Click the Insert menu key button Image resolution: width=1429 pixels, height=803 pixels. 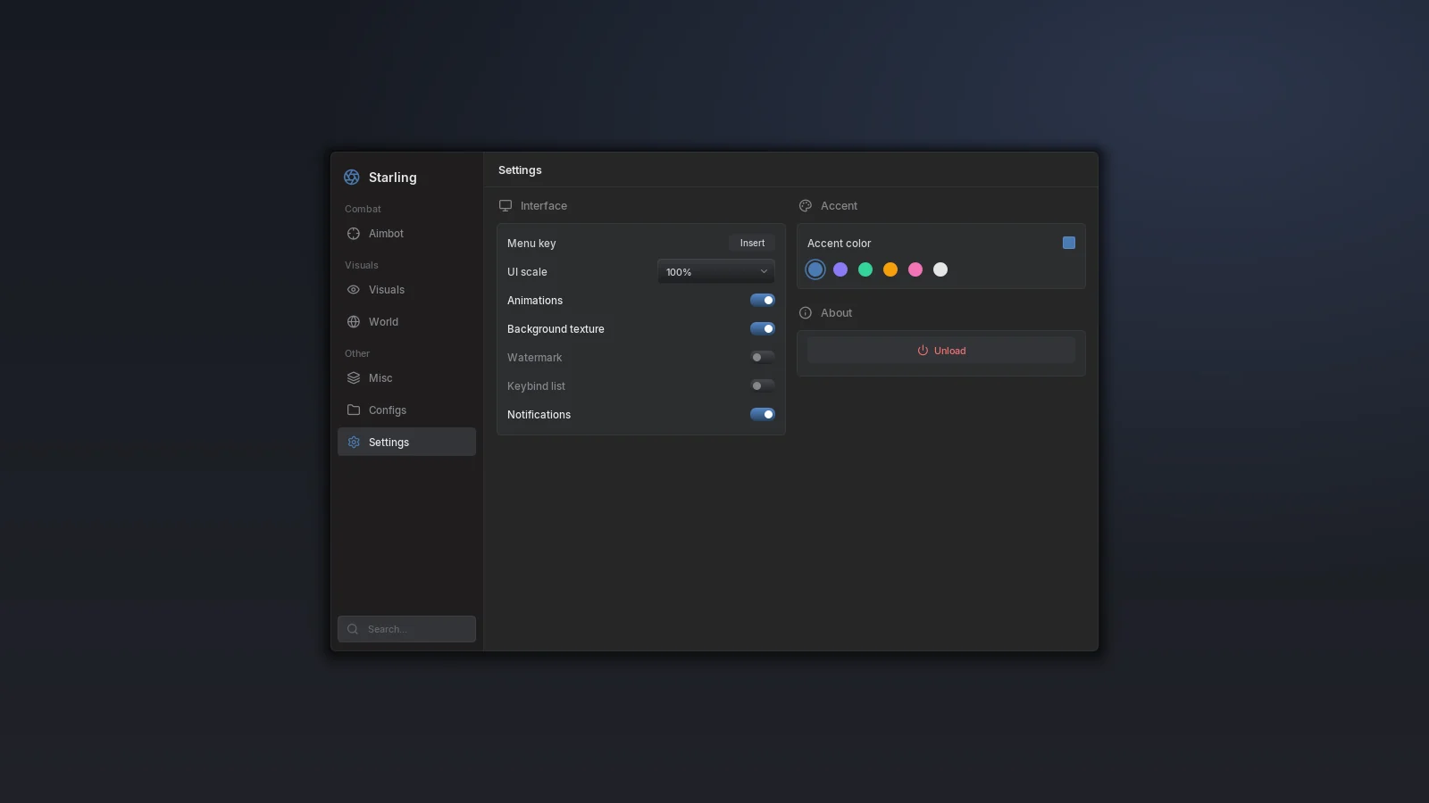click(x=752, y=244)
